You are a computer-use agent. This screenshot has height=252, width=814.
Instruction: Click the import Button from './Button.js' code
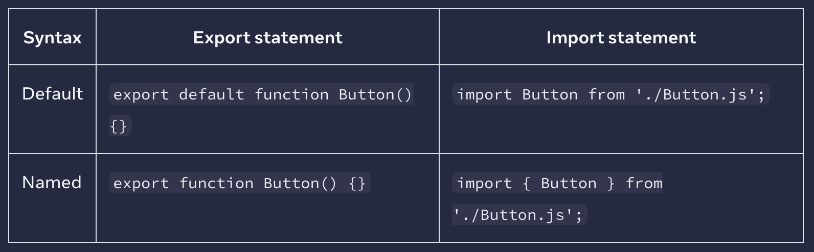point(610,94)
